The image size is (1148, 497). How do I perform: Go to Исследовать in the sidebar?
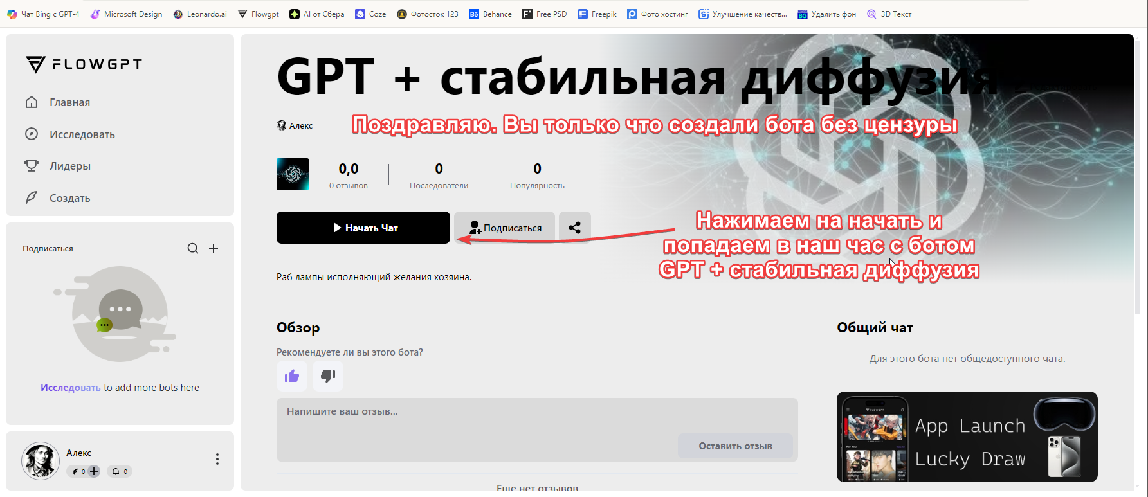[x=82, y=134]
